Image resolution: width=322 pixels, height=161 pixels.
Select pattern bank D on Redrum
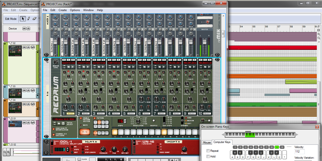107,133
